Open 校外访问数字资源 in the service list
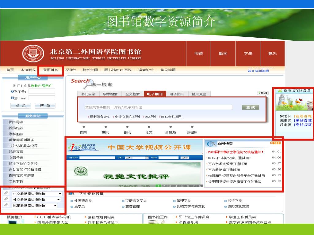Image resolution: width=314 pixels, height=235 pixels. 23,146
